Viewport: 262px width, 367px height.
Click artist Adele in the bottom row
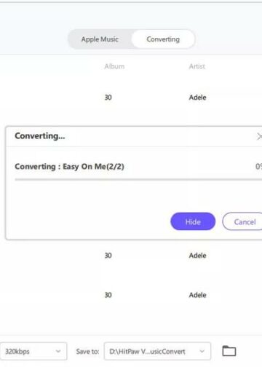198,295
